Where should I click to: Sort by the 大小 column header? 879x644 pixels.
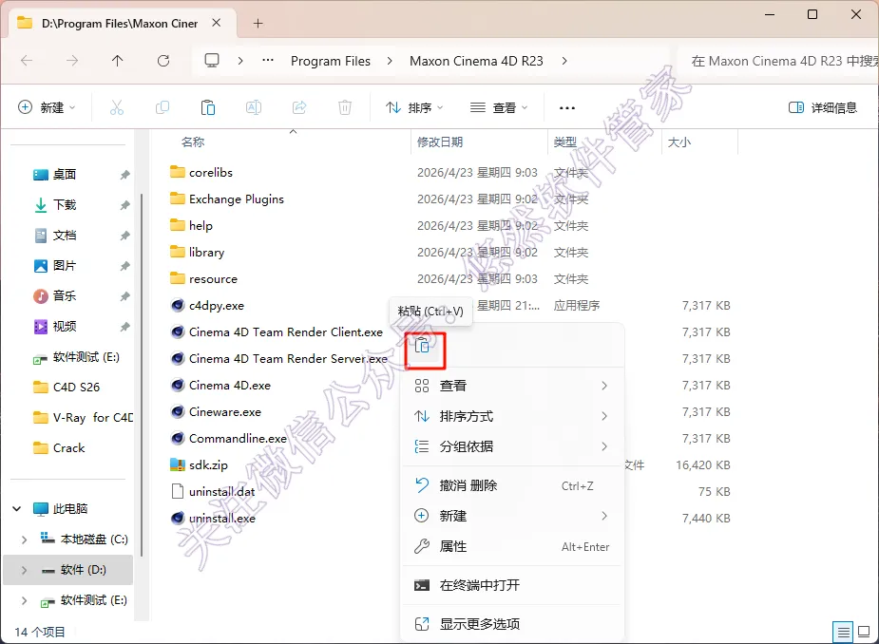coord(678,142)
